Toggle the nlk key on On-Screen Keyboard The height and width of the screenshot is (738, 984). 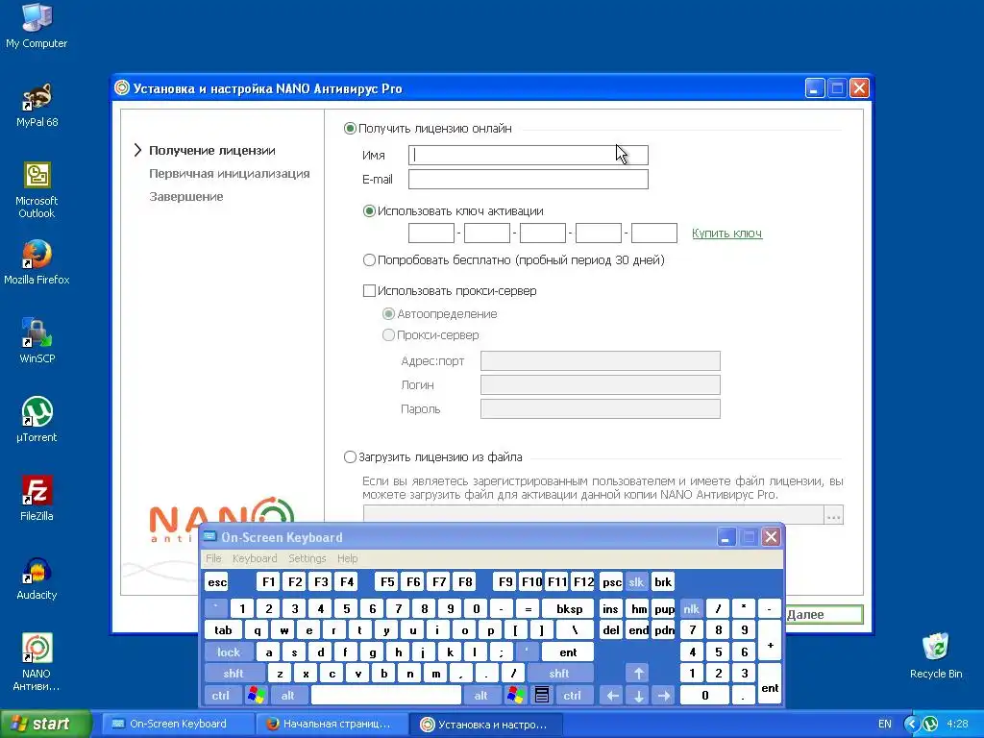691,608
